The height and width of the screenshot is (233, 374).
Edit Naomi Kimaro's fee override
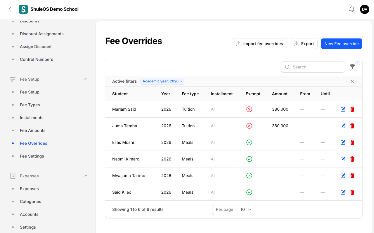point(343,159)
